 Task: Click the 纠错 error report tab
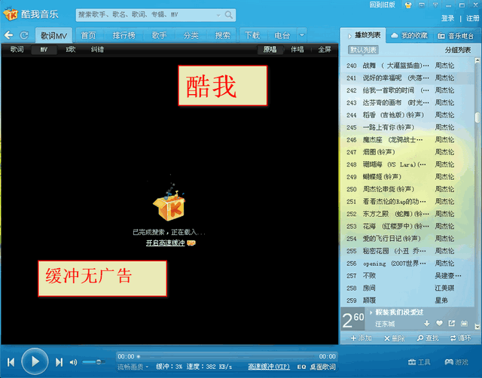97,50
